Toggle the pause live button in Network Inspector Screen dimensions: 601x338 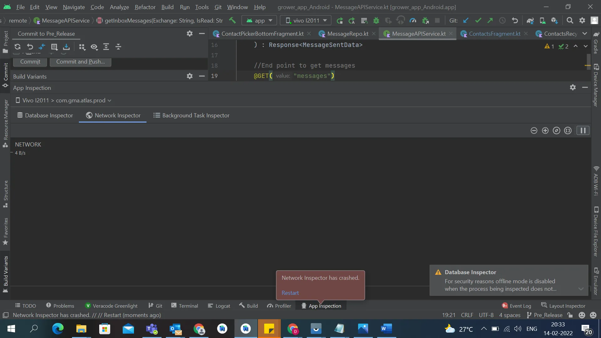[583, 131]
